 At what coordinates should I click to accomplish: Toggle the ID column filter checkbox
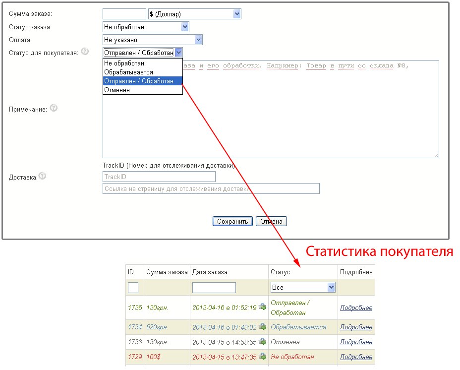[133, 287]
